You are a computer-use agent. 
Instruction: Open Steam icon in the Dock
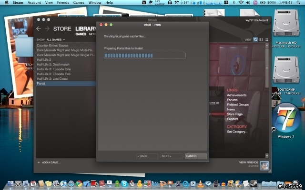click(x=254, y=183)
